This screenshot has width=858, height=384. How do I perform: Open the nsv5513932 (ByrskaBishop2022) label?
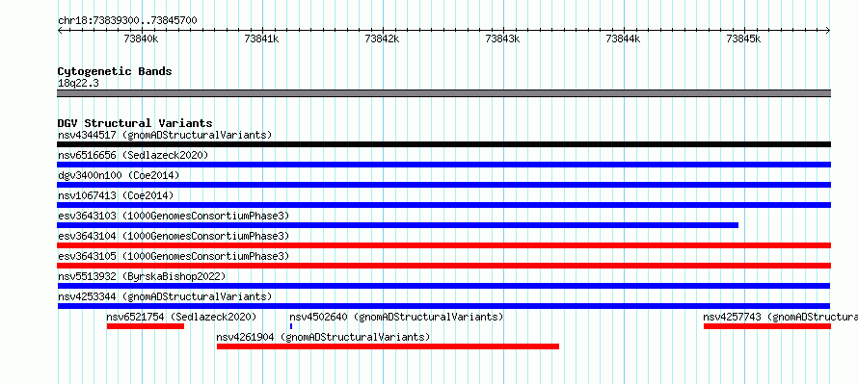click(x=142, y=276)
